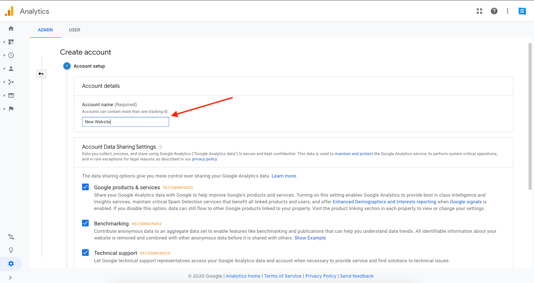Click the Create account heading
Screen dimensions: 534x283
pos(85,52)
